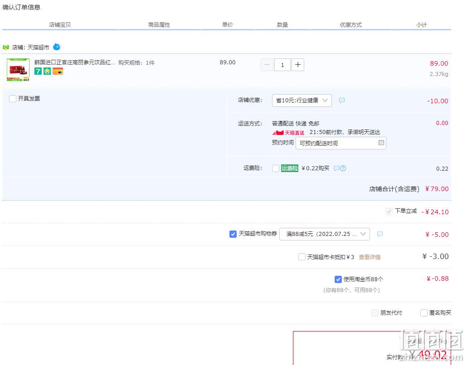Check the 天猫超市卡抵扣¥3 checkbox
Screen dimensions: 467x365
(302, 257)
